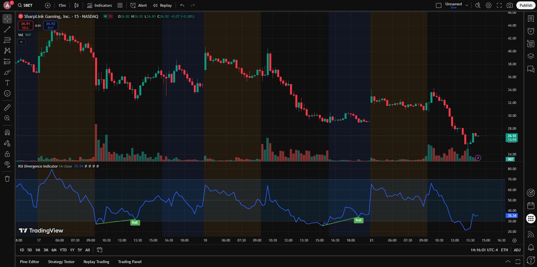Open the indicator templates grid icon

pyautogui.click(x=120, y=5)
